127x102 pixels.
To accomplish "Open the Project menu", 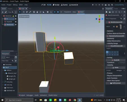I will pos(9,5).
